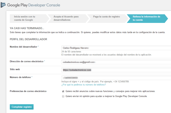Screen dimensions: 171x113
Task: Enable 'Quiero enviar mi opinión' checkbox
Action: click(x=63, y=96)
